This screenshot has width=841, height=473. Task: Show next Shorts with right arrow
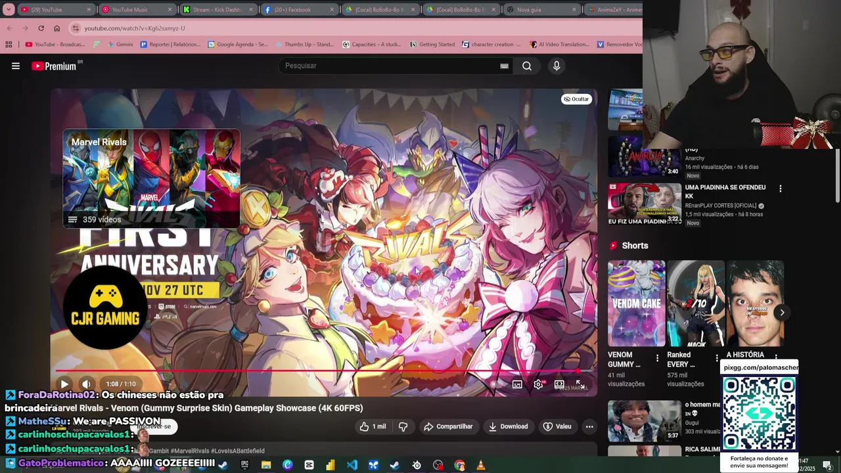pos(781,313)
